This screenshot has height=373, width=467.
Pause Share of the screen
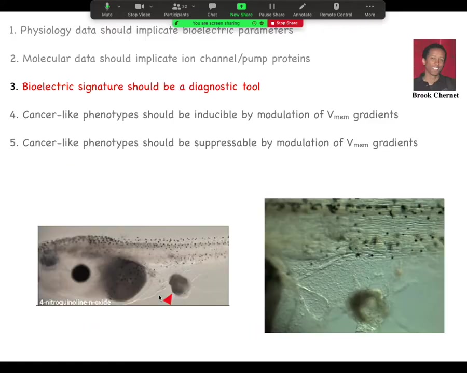pos(271,9)
